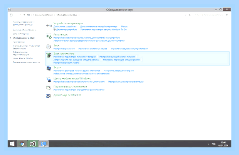
Task: Click Настройка параметров презентации link
Action: pyautogui.click(x=126, y=82)
